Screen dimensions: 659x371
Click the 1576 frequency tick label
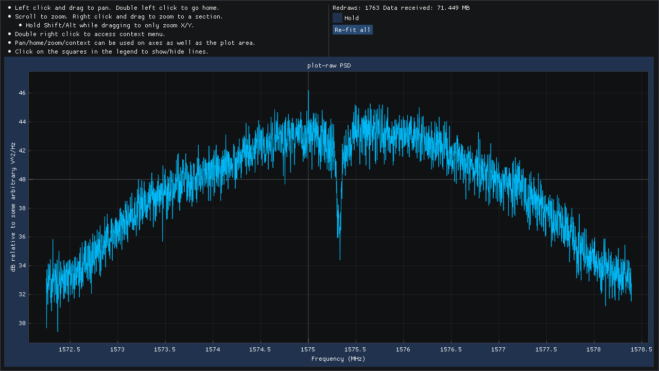pos(403,349)
